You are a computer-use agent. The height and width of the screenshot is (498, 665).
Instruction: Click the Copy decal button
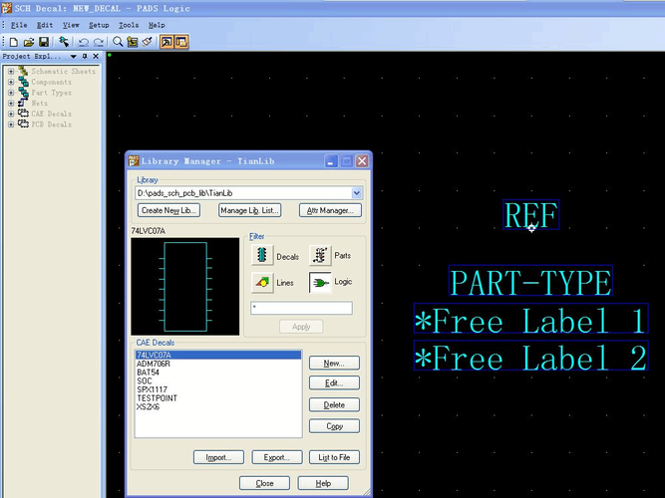(x=334, y=426)
